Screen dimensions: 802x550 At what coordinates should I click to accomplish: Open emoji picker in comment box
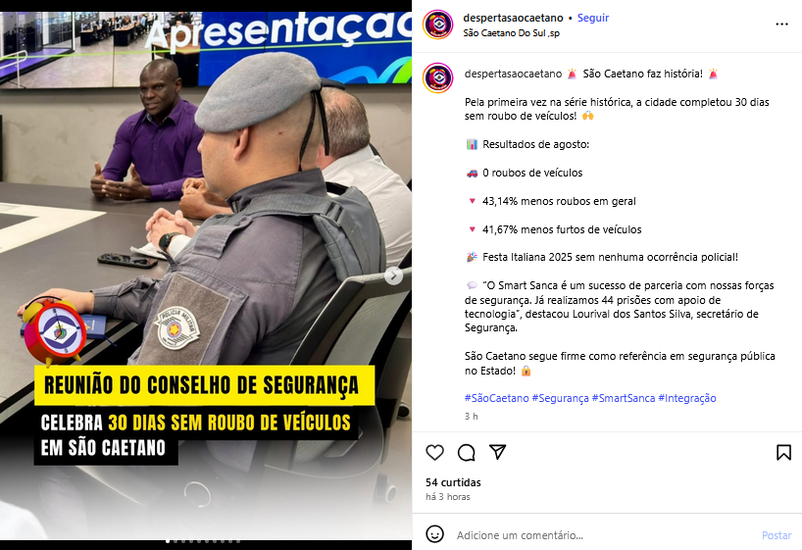point(434,534)
